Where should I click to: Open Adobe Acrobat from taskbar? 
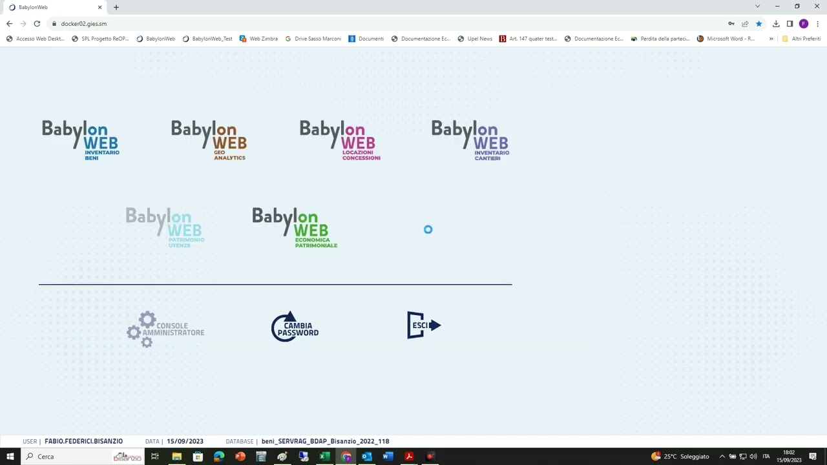[409, 457]
